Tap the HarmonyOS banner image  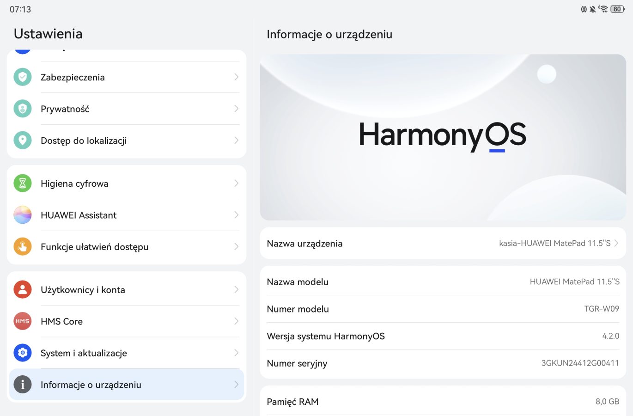point(443,137)
